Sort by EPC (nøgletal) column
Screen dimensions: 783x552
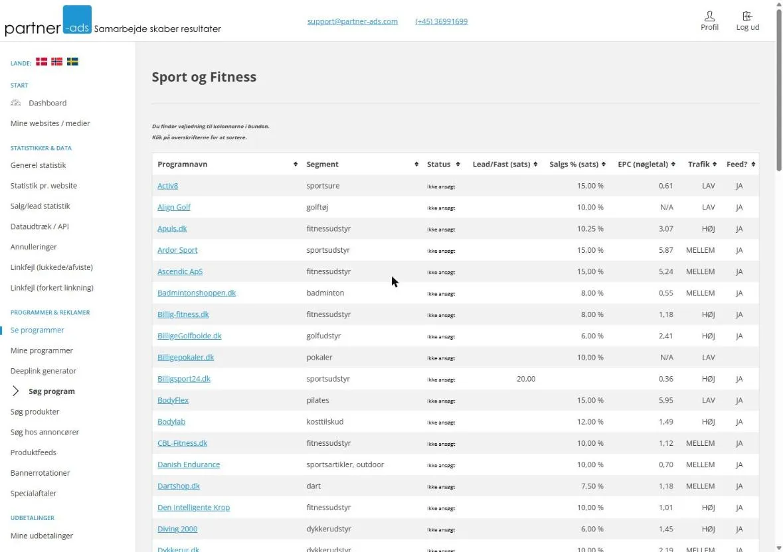(x=646, y=164)
